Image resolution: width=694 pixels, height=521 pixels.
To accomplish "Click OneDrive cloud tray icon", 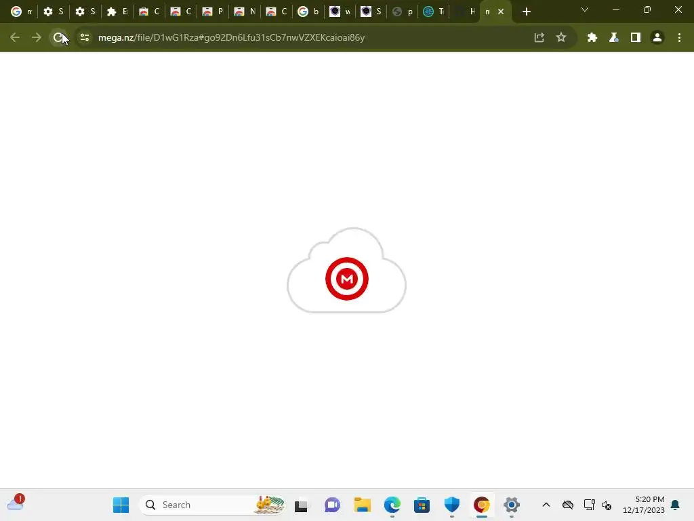I will click(x=568, y=505).
